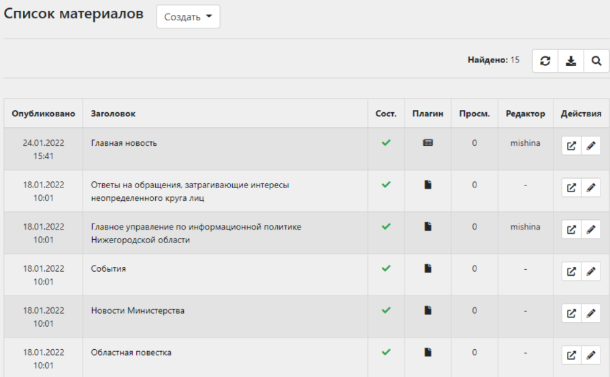Click the Опубликовано column header
This screenshot has height=377, width=610.
43,113
